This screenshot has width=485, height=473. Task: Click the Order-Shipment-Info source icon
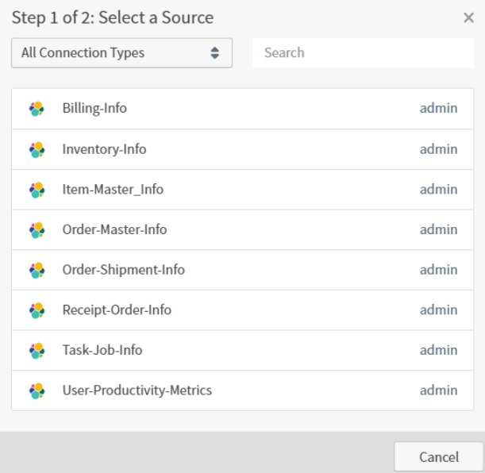pos(36,270)
